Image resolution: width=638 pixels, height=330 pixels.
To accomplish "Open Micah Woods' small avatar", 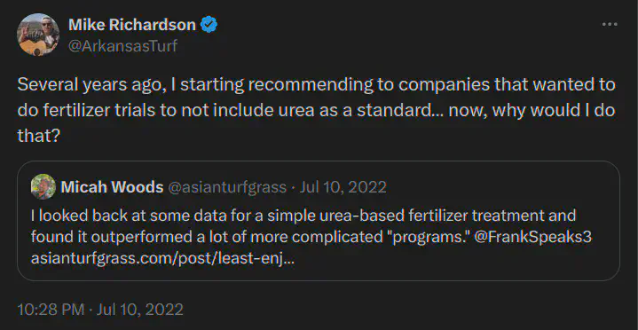I will [x=43, y=187].
